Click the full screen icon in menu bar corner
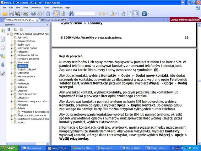Screen dimensions: 201x151 (x=198, y=8)
